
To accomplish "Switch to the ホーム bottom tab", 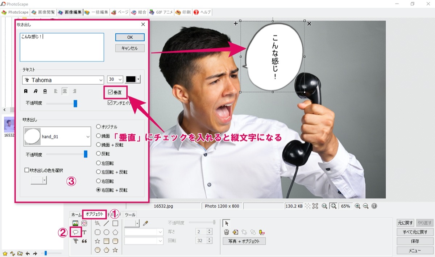I will [76, 215].
